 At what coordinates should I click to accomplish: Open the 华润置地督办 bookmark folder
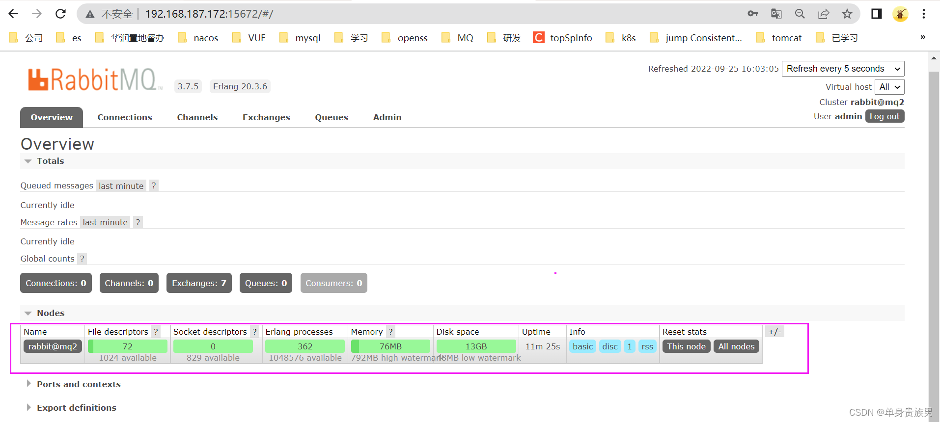pyautogui.click(x=130, y=38)
